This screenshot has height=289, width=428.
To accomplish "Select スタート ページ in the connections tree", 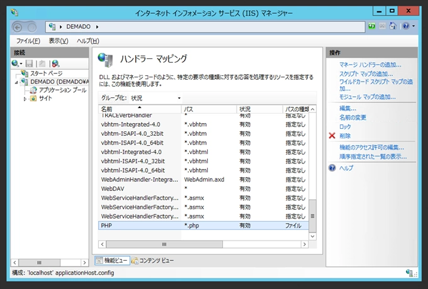I will point(46,74).
